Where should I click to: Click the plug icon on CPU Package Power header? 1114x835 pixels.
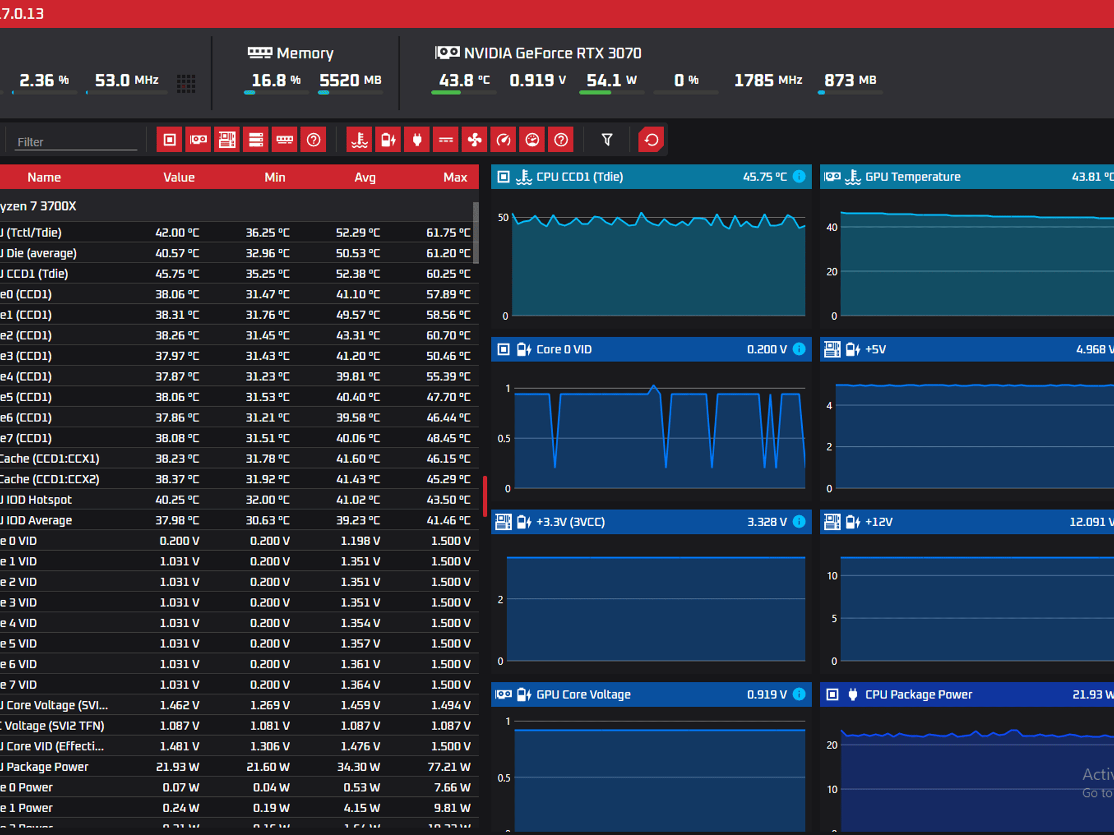(853, 694)
